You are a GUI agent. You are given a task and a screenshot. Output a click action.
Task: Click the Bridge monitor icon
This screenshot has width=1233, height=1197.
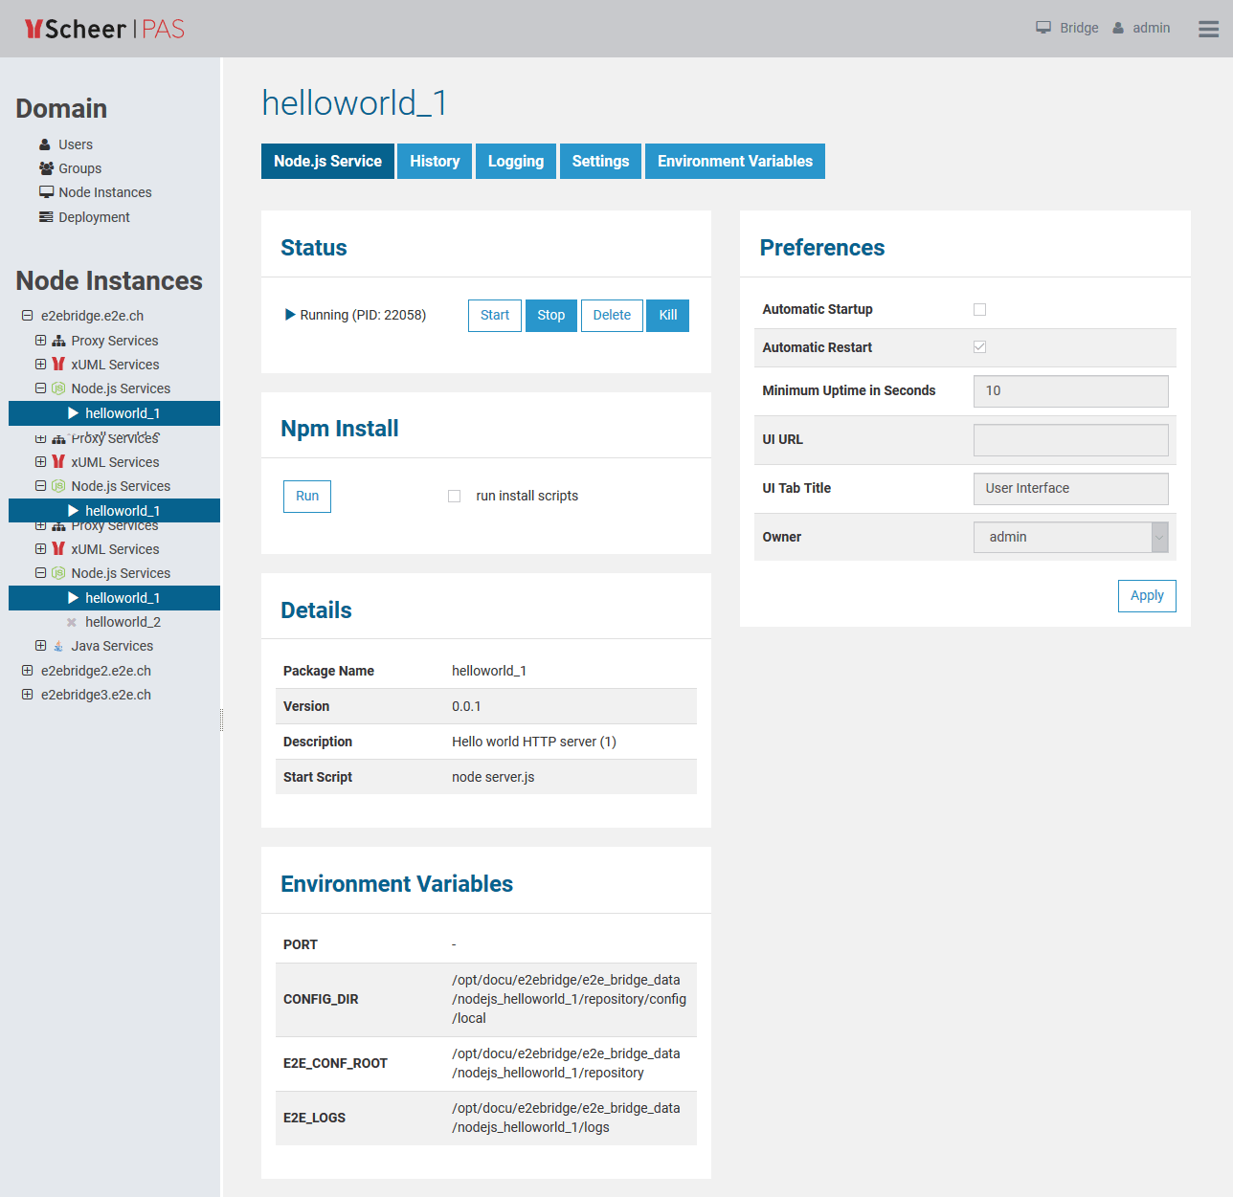pos(1043,28)
